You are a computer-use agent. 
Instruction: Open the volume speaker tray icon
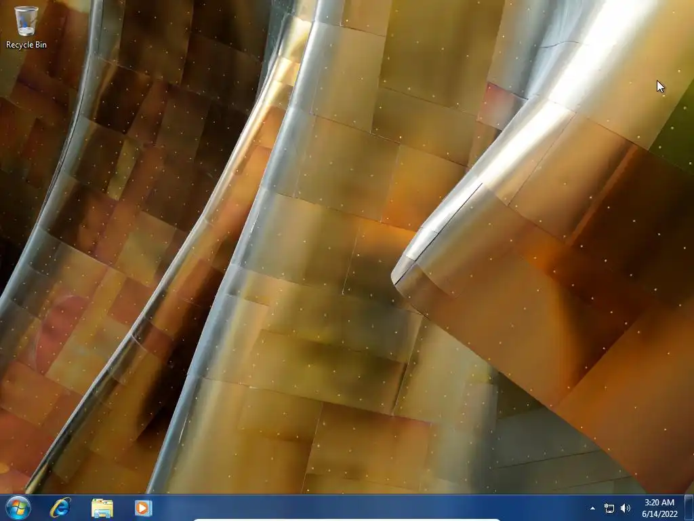point(626,508)
